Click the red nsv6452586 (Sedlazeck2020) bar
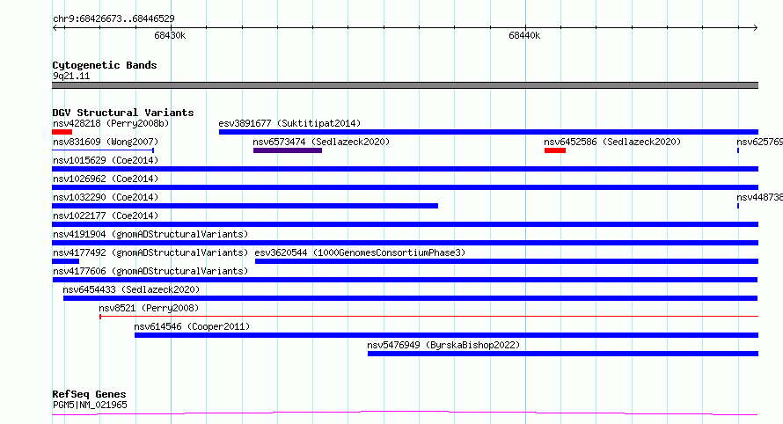783x424 pixels. pos(555,150)
